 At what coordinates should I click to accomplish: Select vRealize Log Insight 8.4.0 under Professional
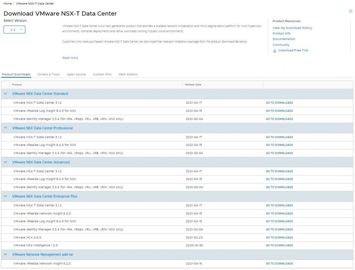pos(45,145)
